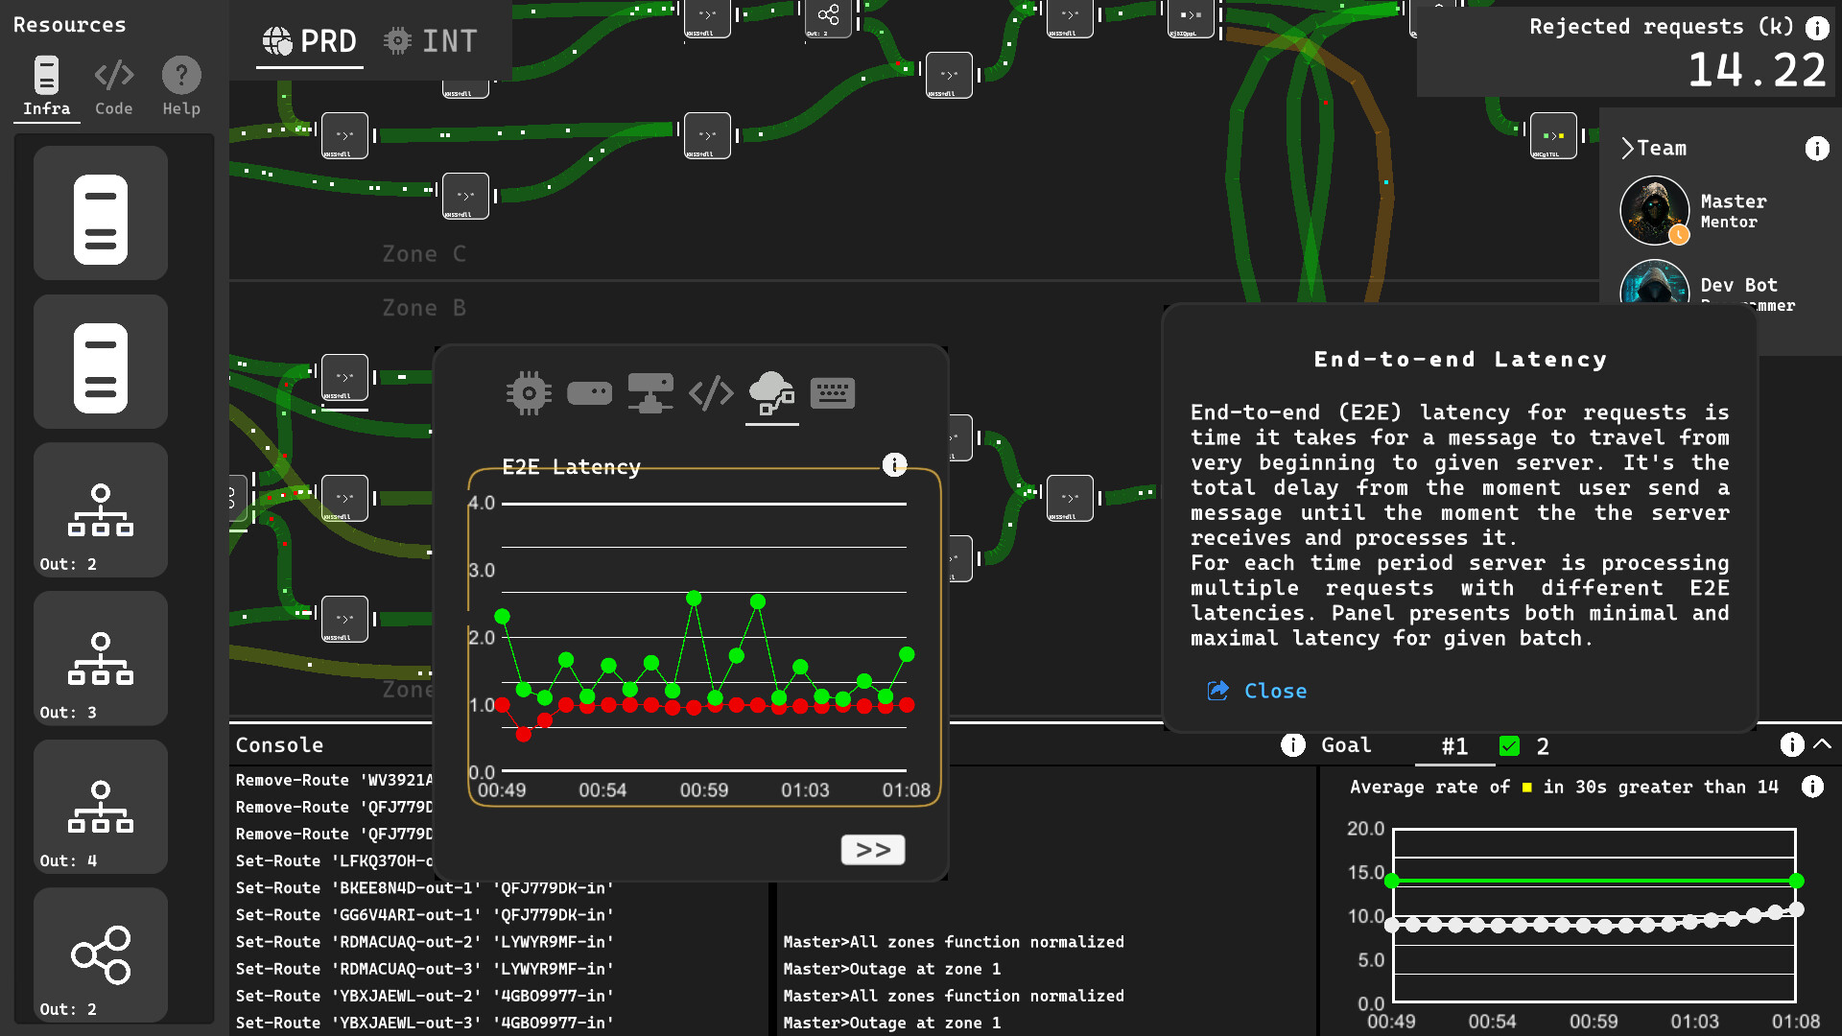Open info for the Average rate goal
Screen dimensions: 1842x1036
[1814, 787]
